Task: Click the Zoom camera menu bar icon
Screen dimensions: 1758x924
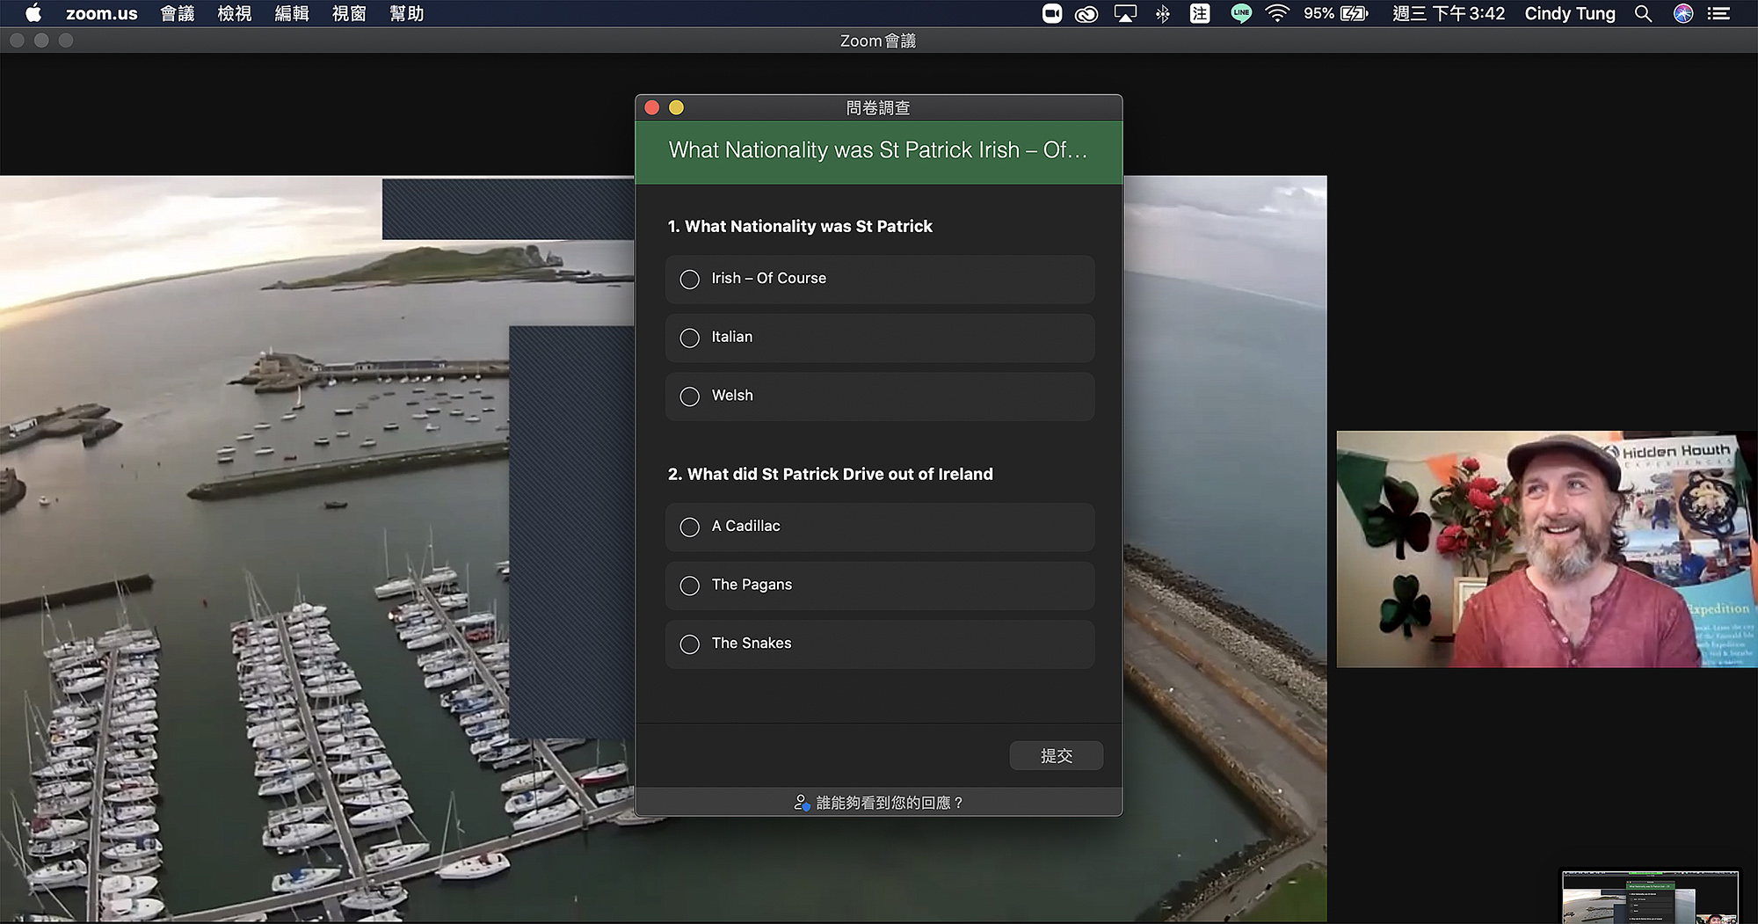Action: click(1052, 13)
